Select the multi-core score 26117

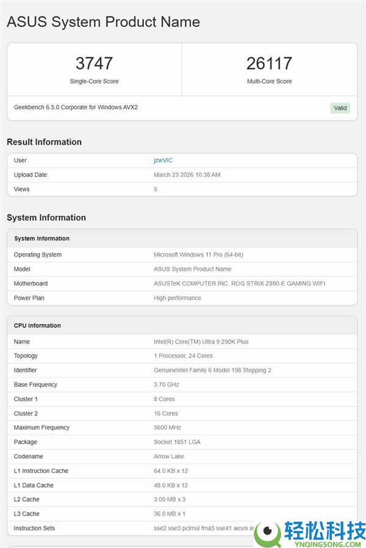[269, 63]
